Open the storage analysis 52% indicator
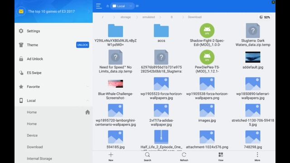Image resolution: width=290 pixels, height=163 pixels. [265, 17]
